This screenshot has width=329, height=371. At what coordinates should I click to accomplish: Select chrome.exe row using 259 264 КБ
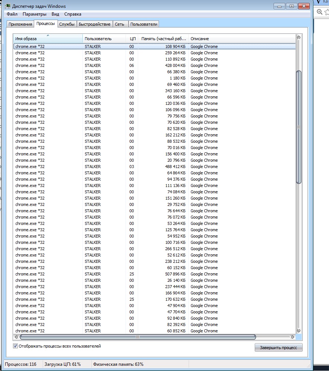pos(154,53)
